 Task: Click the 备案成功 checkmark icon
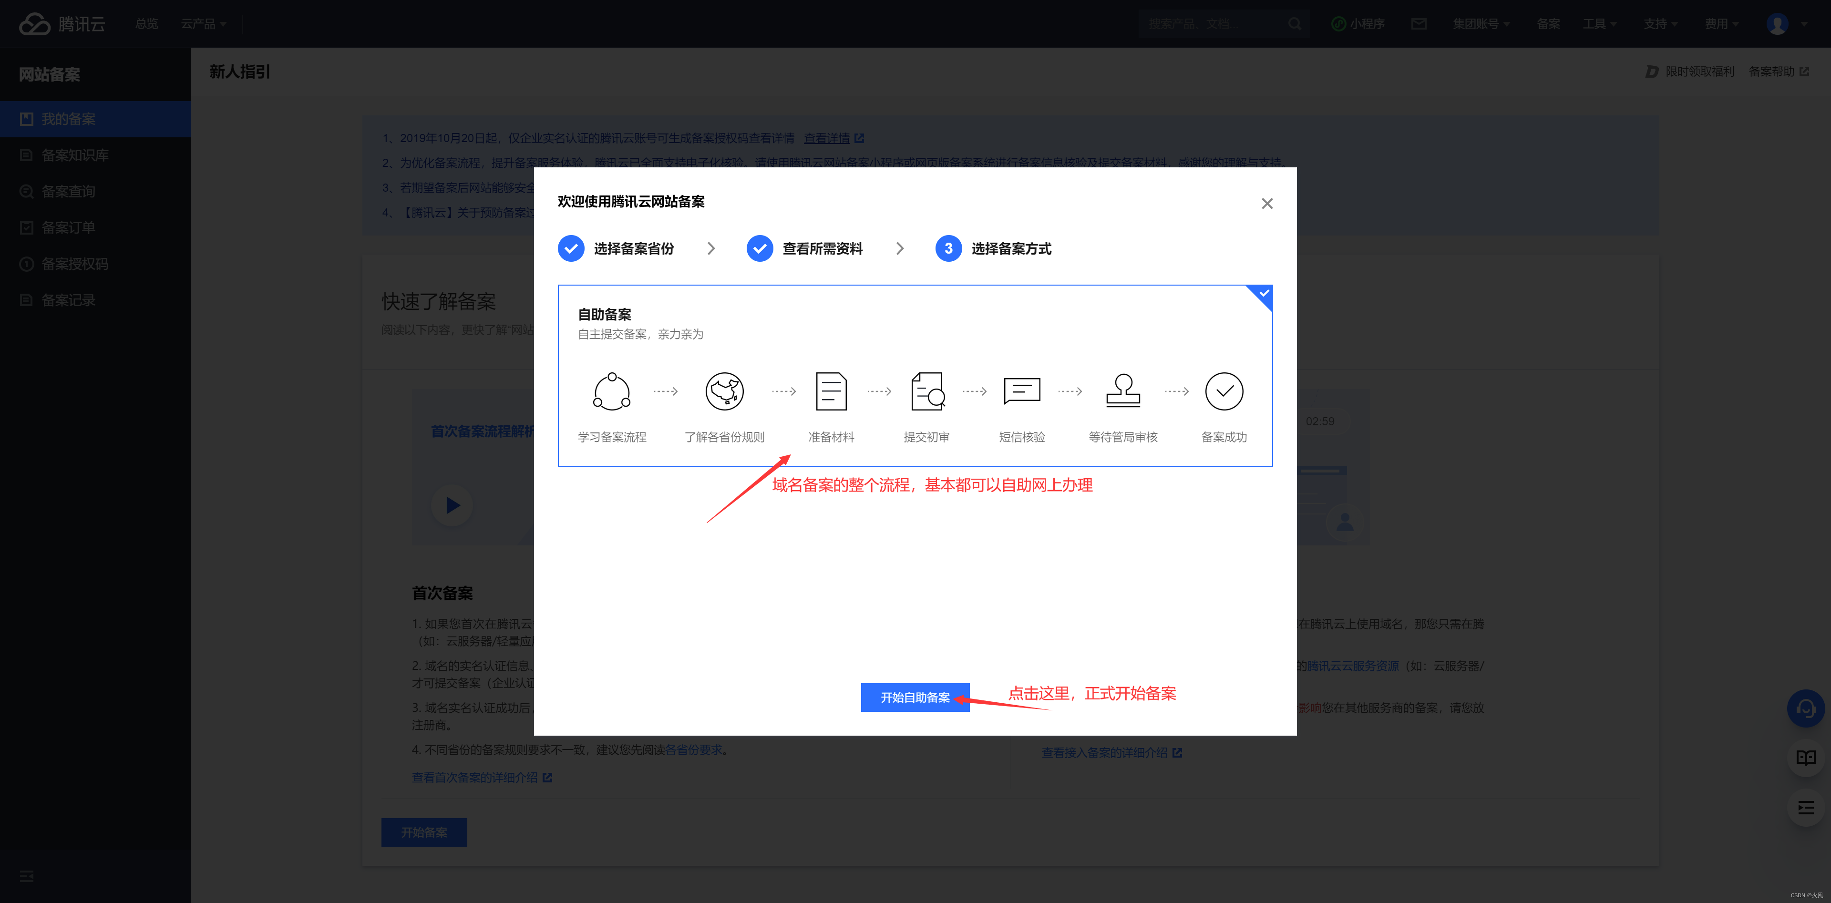click(1224, 391)
